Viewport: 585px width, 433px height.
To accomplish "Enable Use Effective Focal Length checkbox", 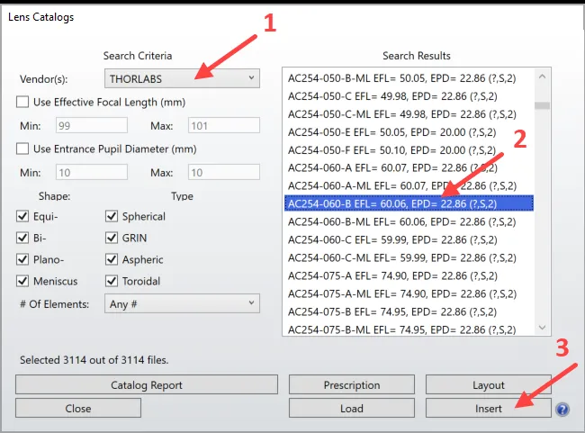I will [x=22, y=102].
